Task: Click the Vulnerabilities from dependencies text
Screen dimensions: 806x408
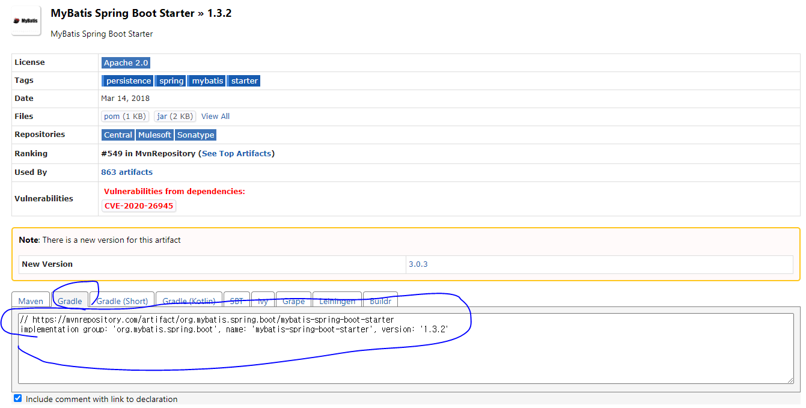Action: pos(174,192)
